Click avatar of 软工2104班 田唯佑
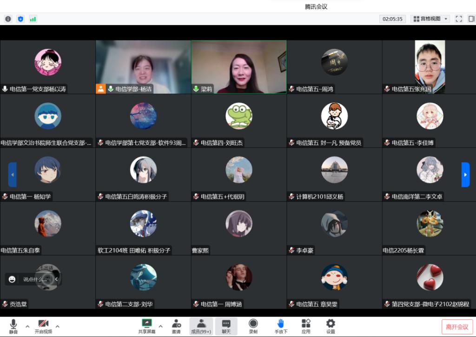476x337 pixels. (x=143, y=223)
